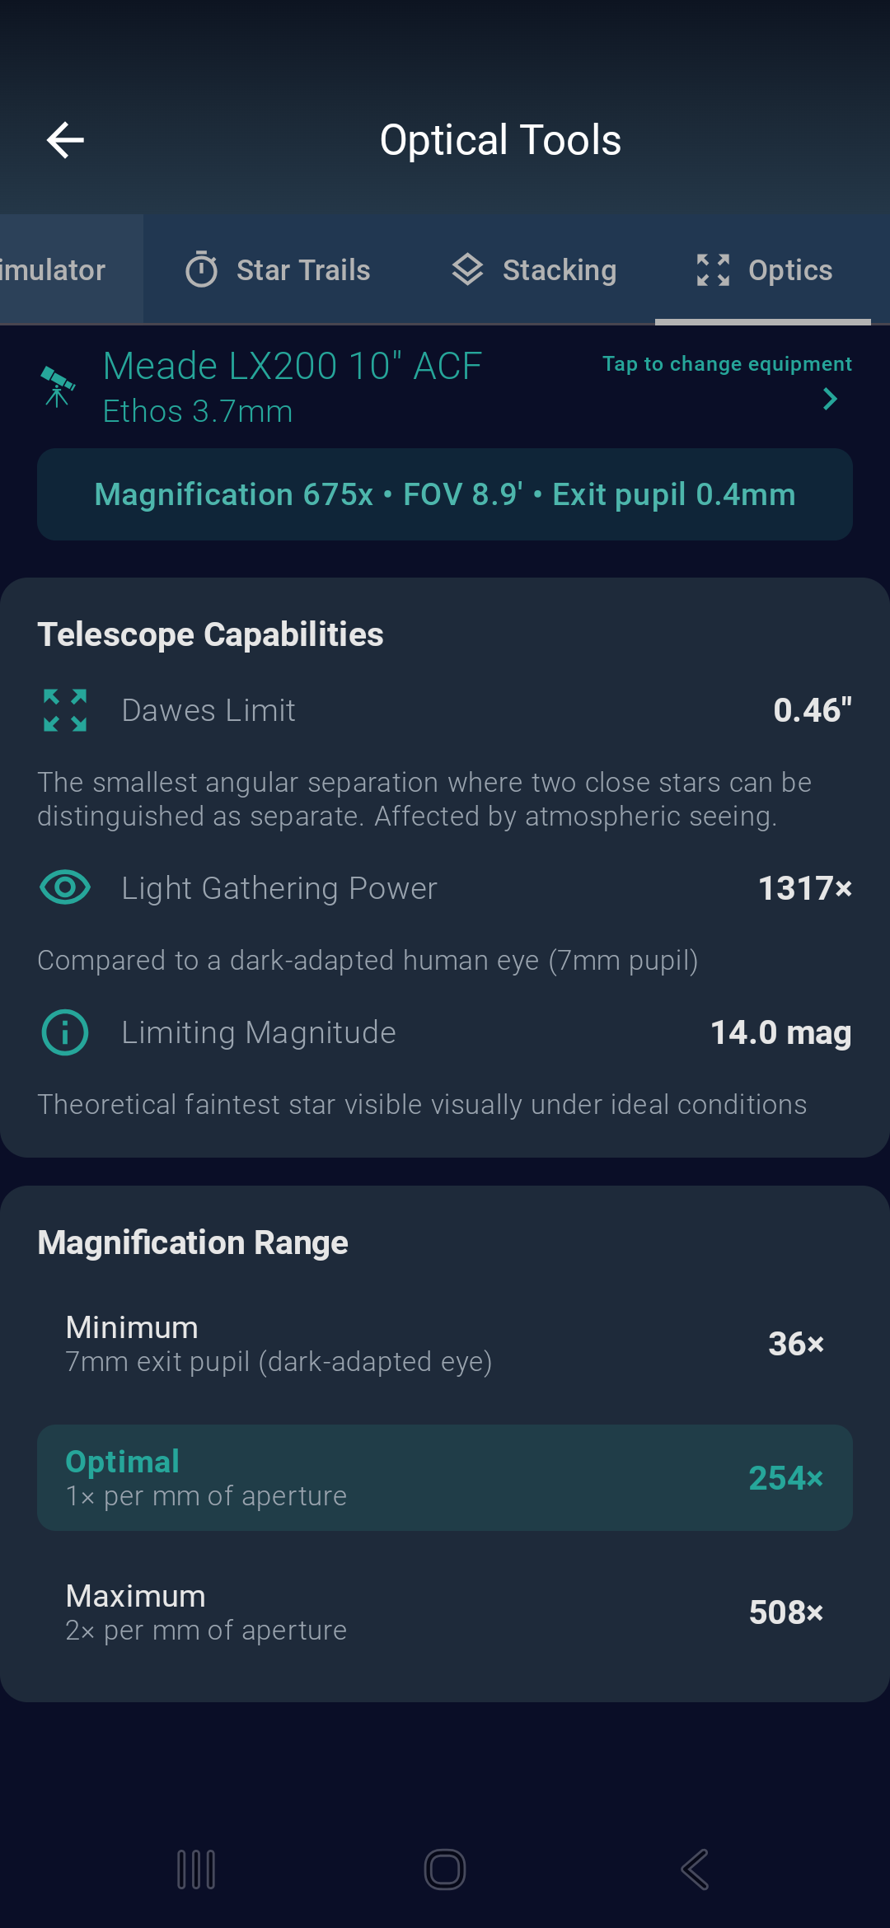This screenshot has width=890, height=1928.
Task: Select the Minimum magnification row
Action: tap(445, 1342)
